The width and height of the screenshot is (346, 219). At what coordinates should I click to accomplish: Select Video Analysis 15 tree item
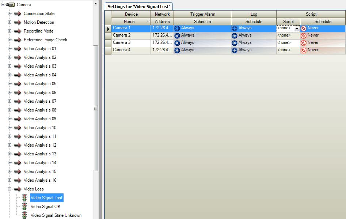[x=40, y=171]
